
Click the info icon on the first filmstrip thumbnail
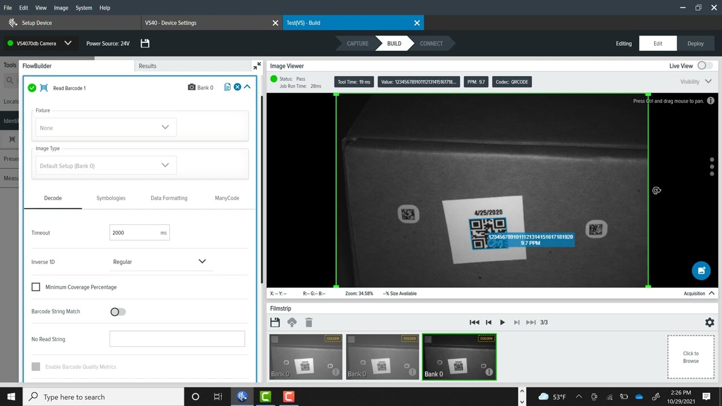coord(336,372)
